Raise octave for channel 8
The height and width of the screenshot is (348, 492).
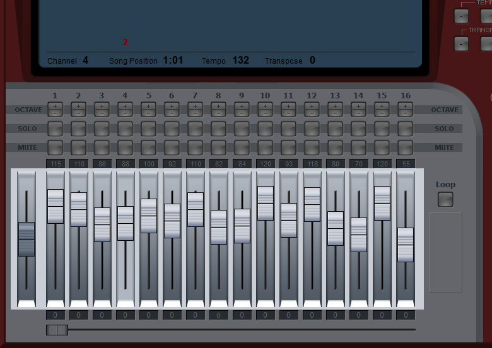pyautogui.click(x=218, y=106)
